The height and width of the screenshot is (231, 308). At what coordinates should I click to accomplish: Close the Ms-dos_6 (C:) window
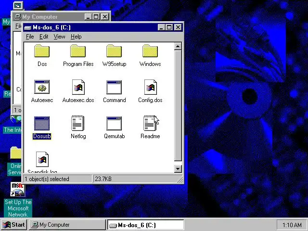point(178,27)
